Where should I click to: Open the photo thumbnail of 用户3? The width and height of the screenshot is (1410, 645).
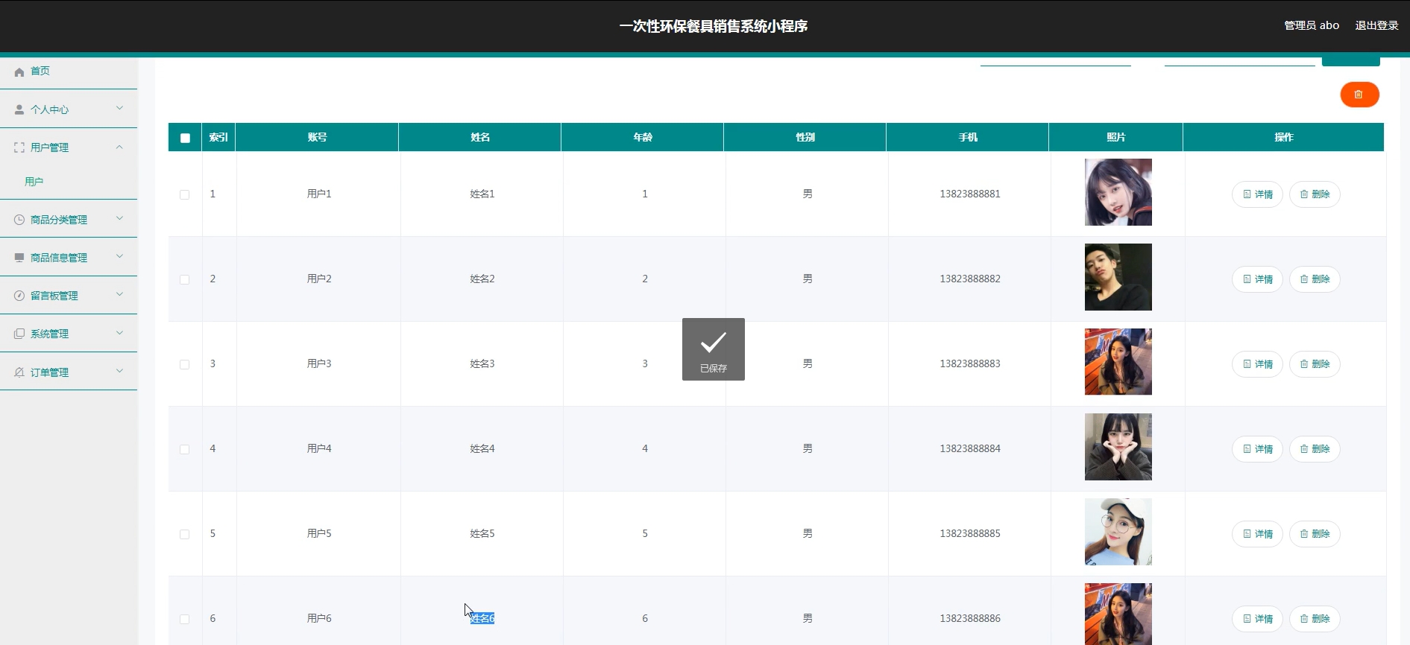pos(1118,362)
